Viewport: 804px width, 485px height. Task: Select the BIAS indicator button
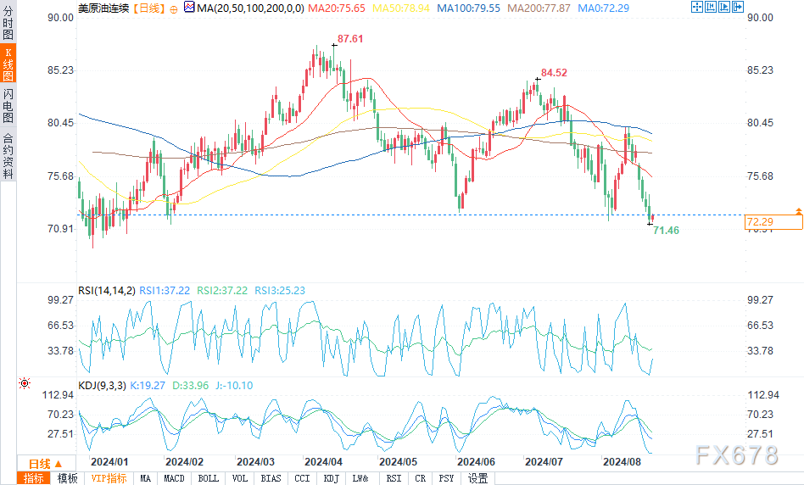(271, 478)
